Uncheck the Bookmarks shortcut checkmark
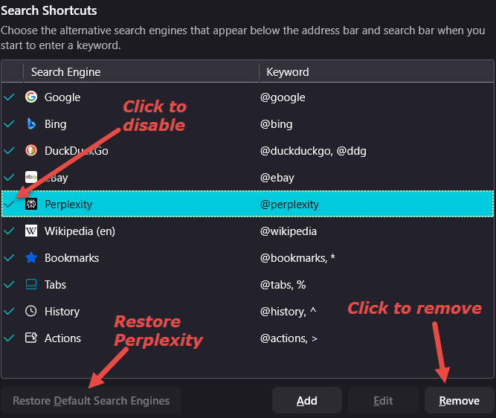This screenshot has width=496, height=418. 10,258
